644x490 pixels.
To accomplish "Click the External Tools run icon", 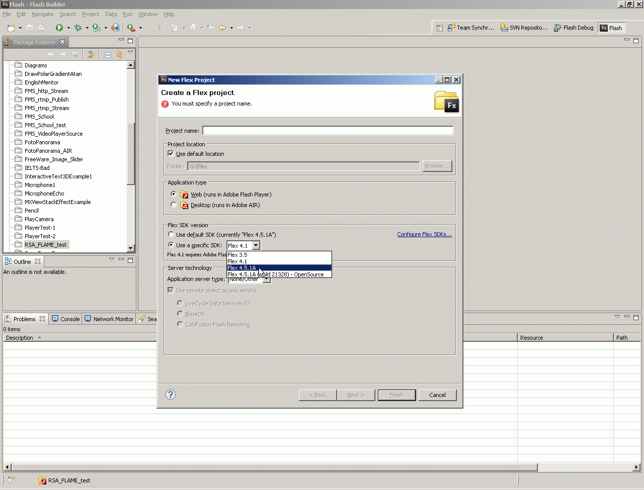I will point(131,28).
